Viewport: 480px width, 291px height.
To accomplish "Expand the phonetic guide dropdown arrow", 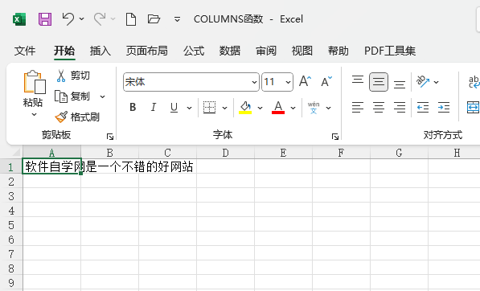I will (329, 108).
